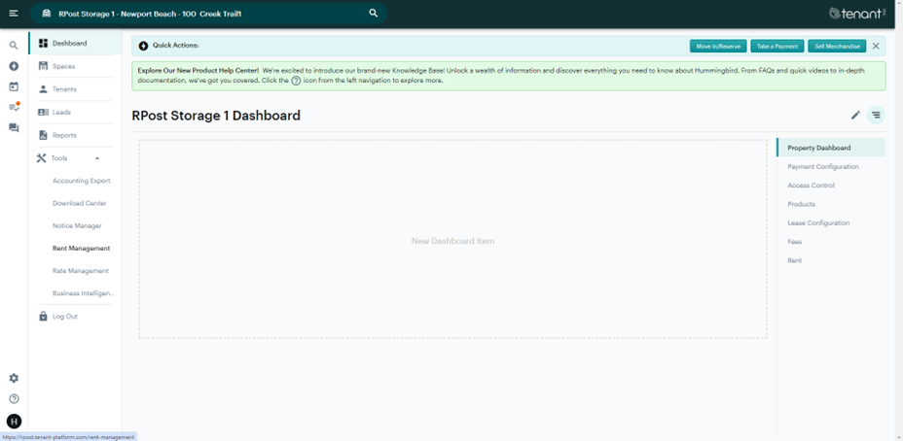Viewport: 903px width, 441px height.
Task: Click the pencil edit dashboard icon
Action: (855, 116)
